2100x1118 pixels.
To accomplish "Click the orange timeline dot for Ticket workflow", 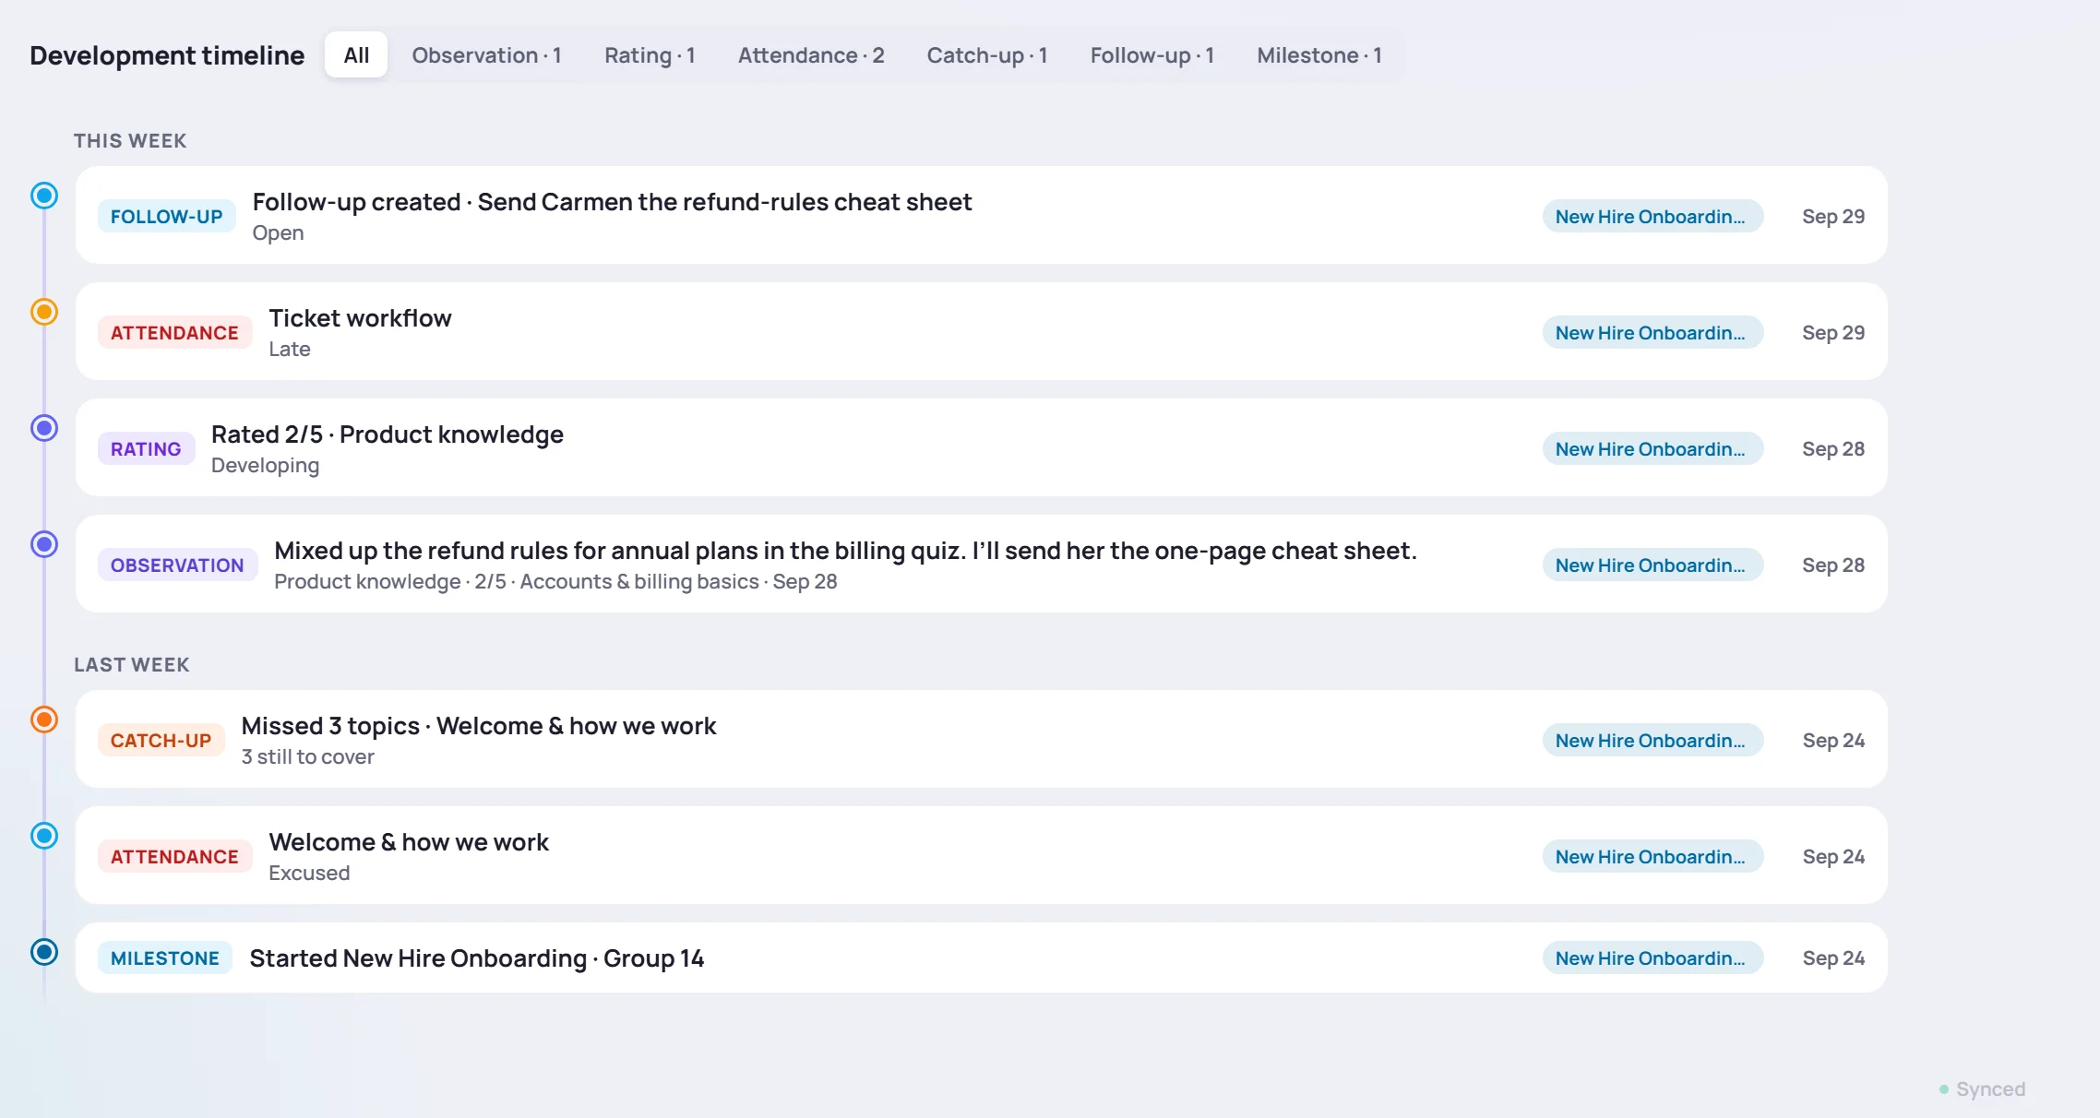I will (x=44, y=312).
